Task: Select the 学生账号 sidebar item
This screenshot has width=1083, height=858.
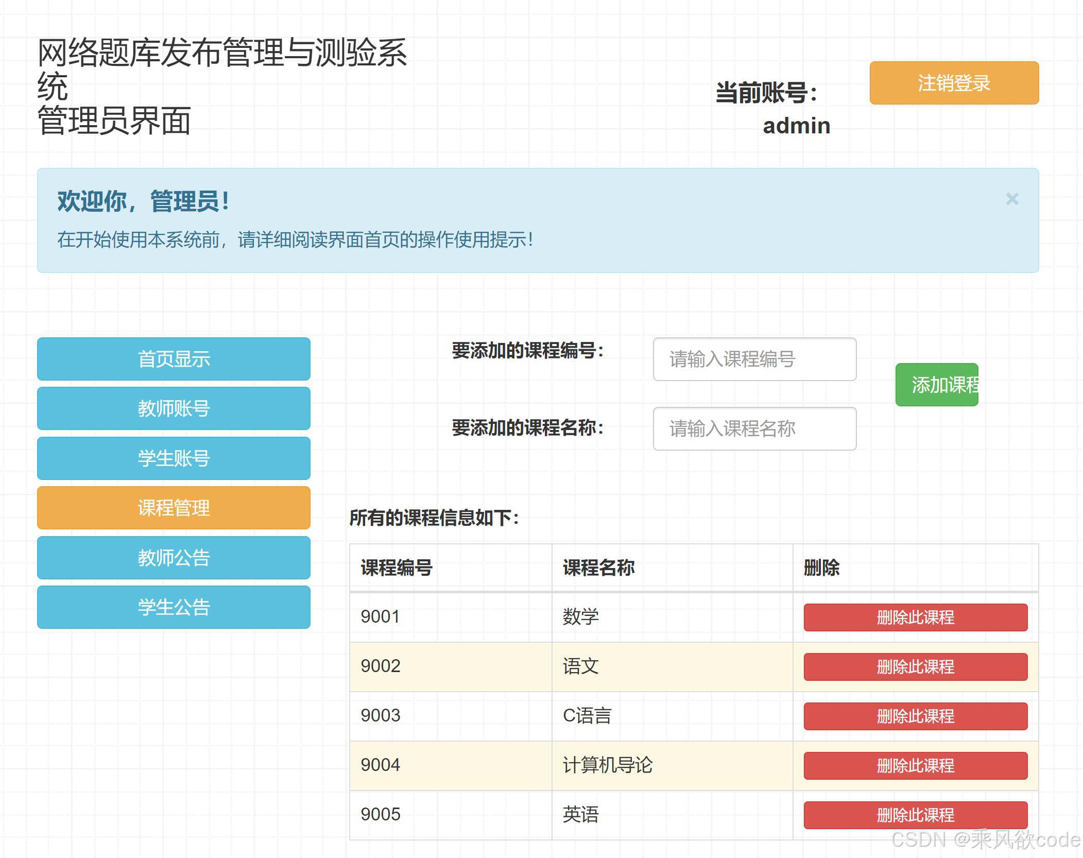Action: (x=173, y=458)
